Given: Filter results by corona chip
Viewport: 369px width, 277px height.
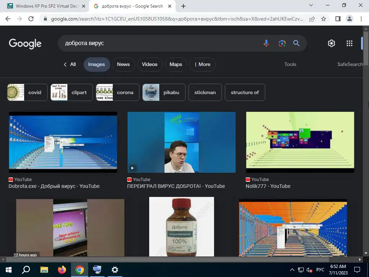Looking at the screenshot, I should click(118, 92).
